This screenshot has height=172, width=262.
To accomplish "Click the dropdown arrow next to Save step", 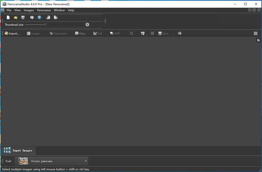I will [174, 35].
